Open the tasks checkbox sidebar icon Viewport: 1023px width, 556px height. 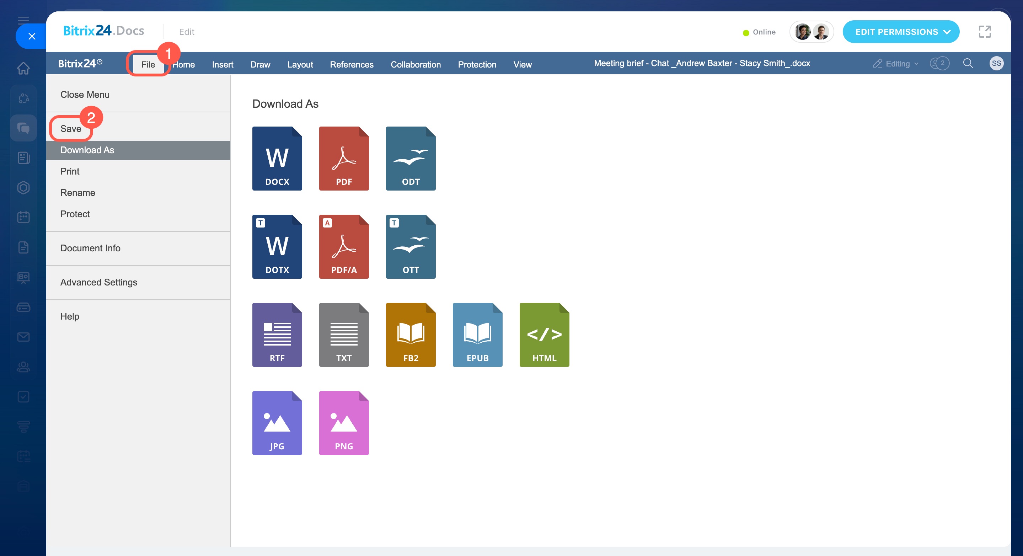pyautogui.click(x=23, y=396)
